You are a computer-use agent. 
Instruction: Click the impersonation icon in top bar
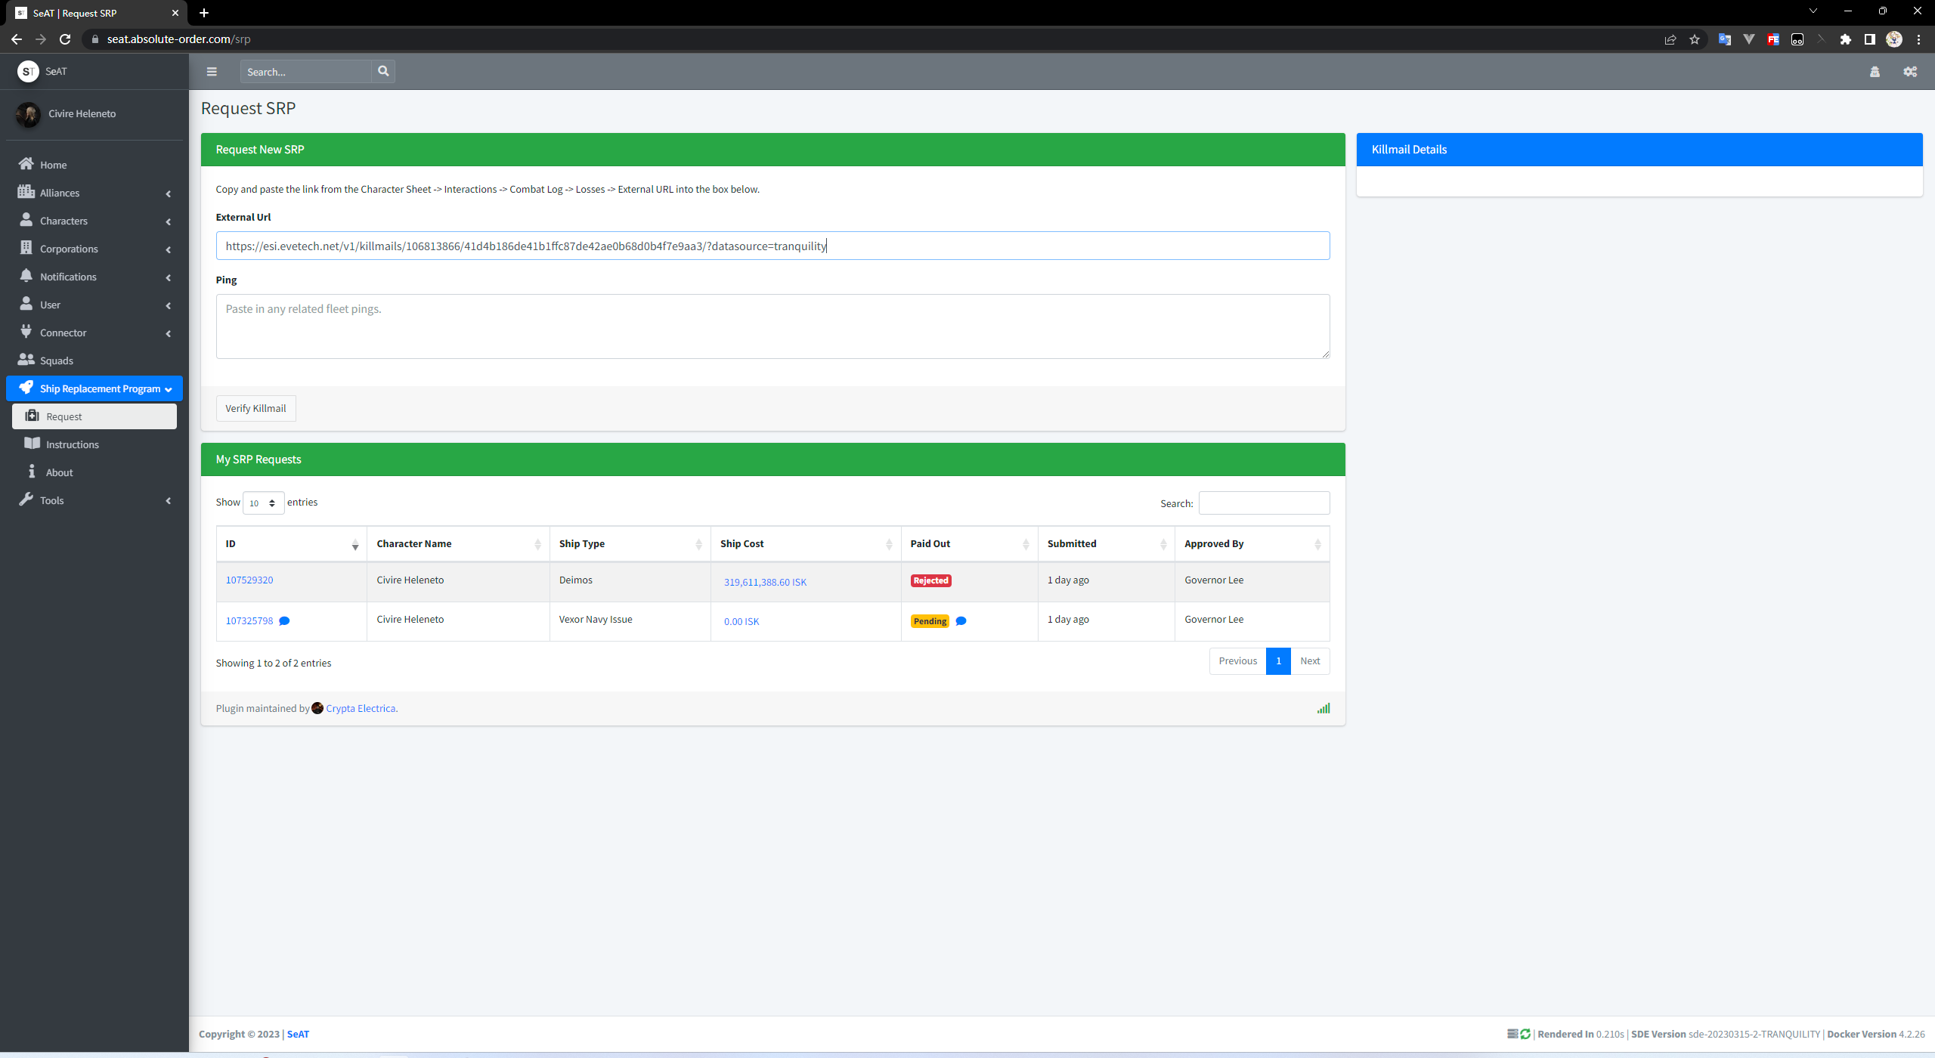click(x=1875, y=72)
